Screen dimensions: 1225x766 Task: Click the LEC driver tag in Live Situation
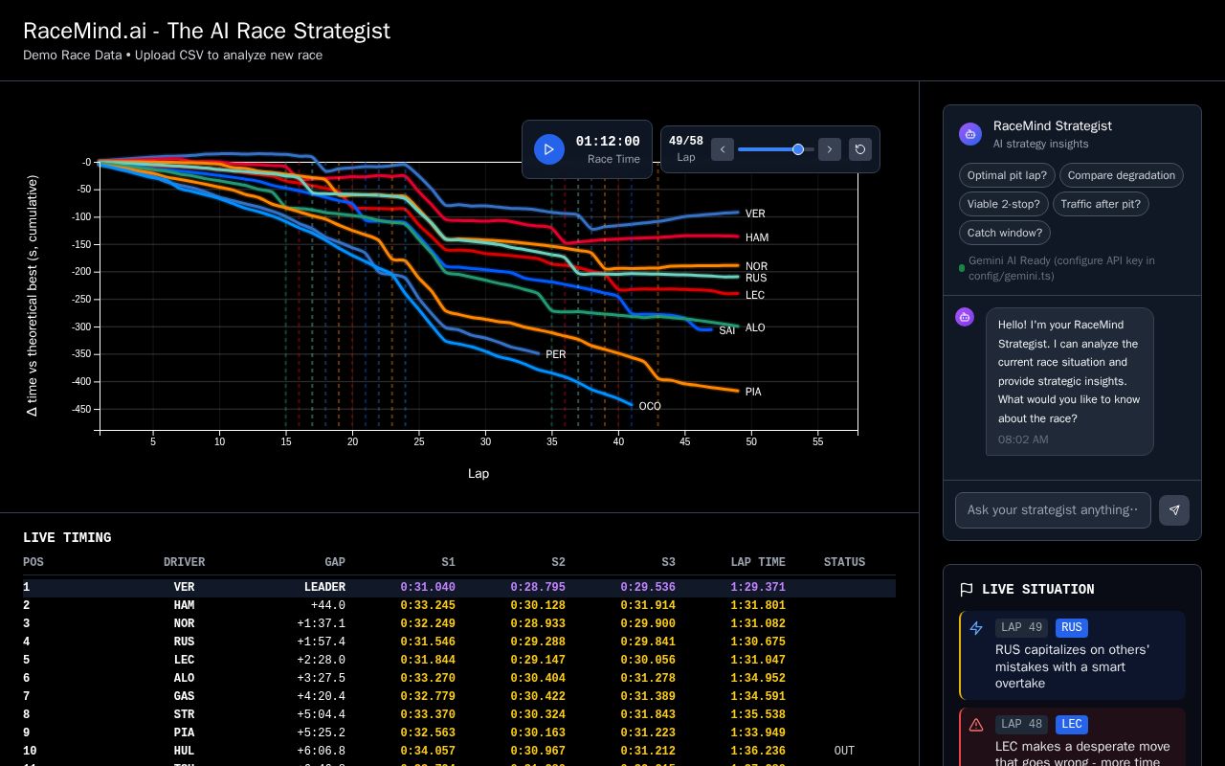[1072, 724]
